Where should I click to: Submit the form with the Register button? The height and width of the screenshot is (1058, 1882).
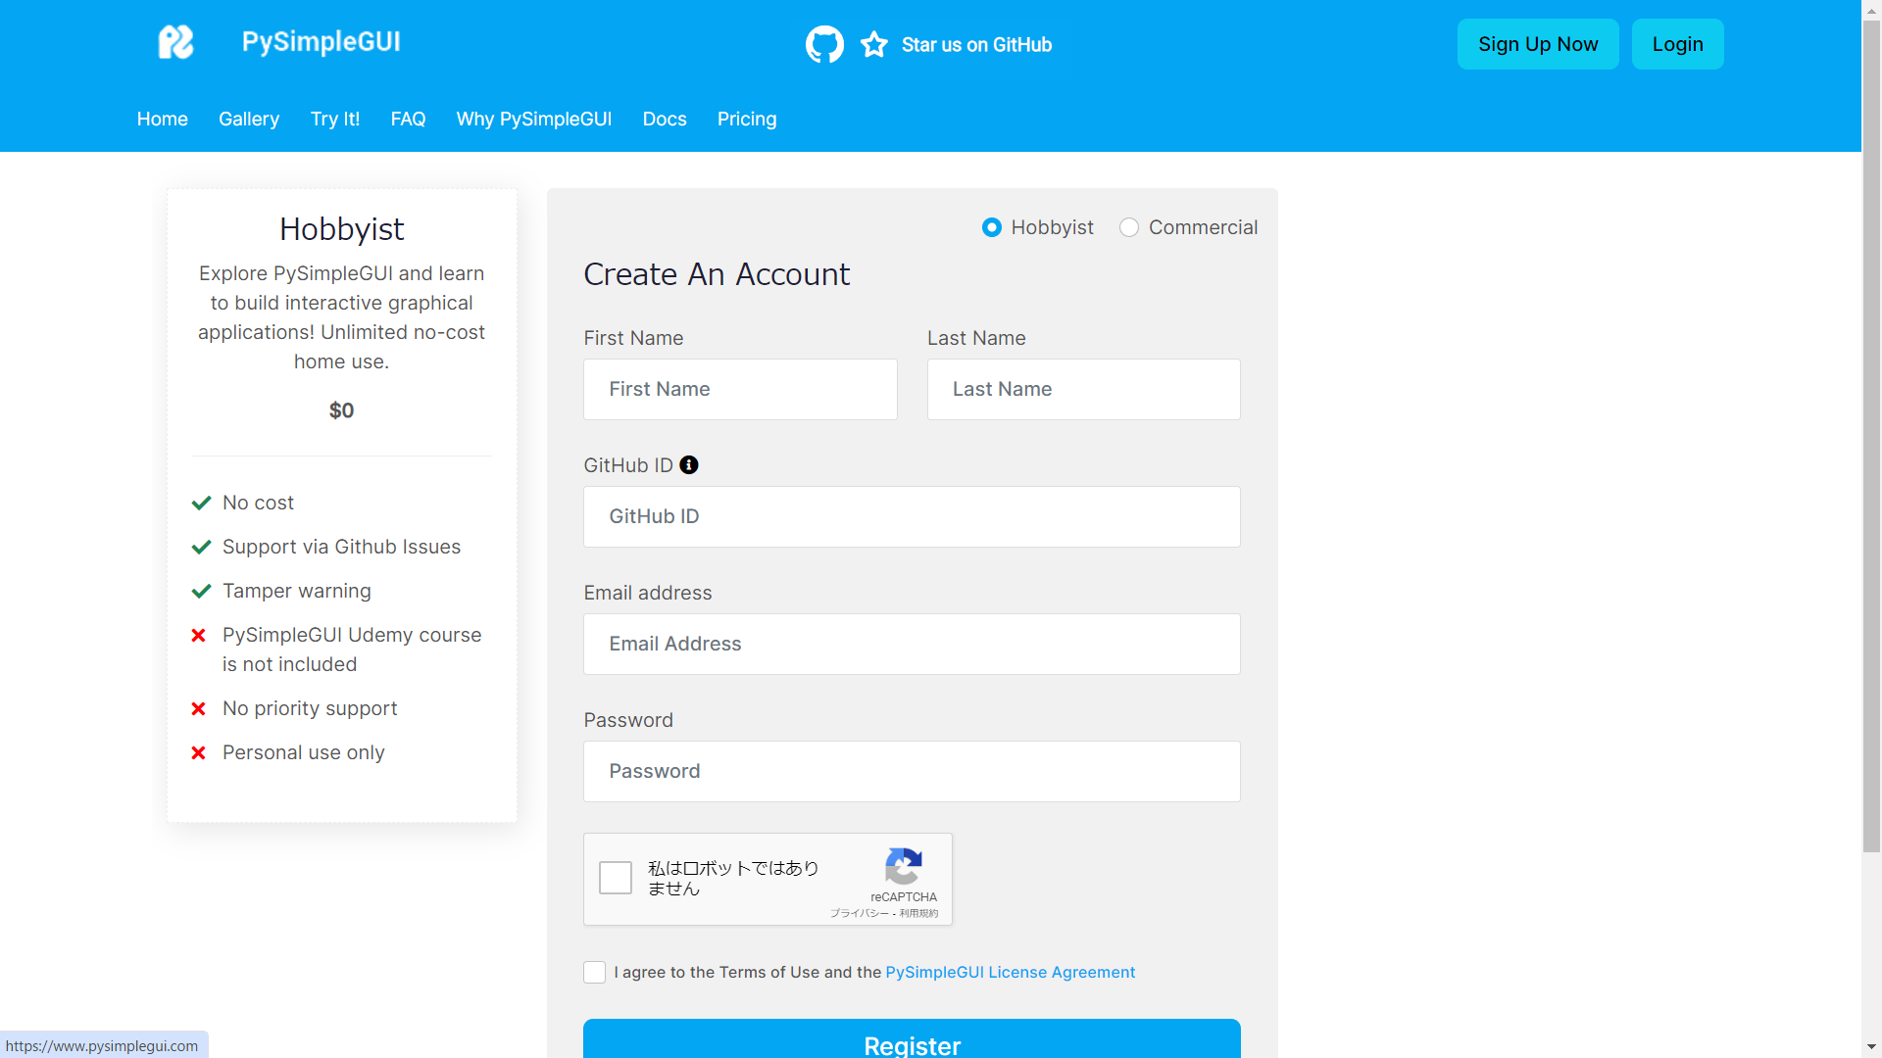click(912, 1040)
